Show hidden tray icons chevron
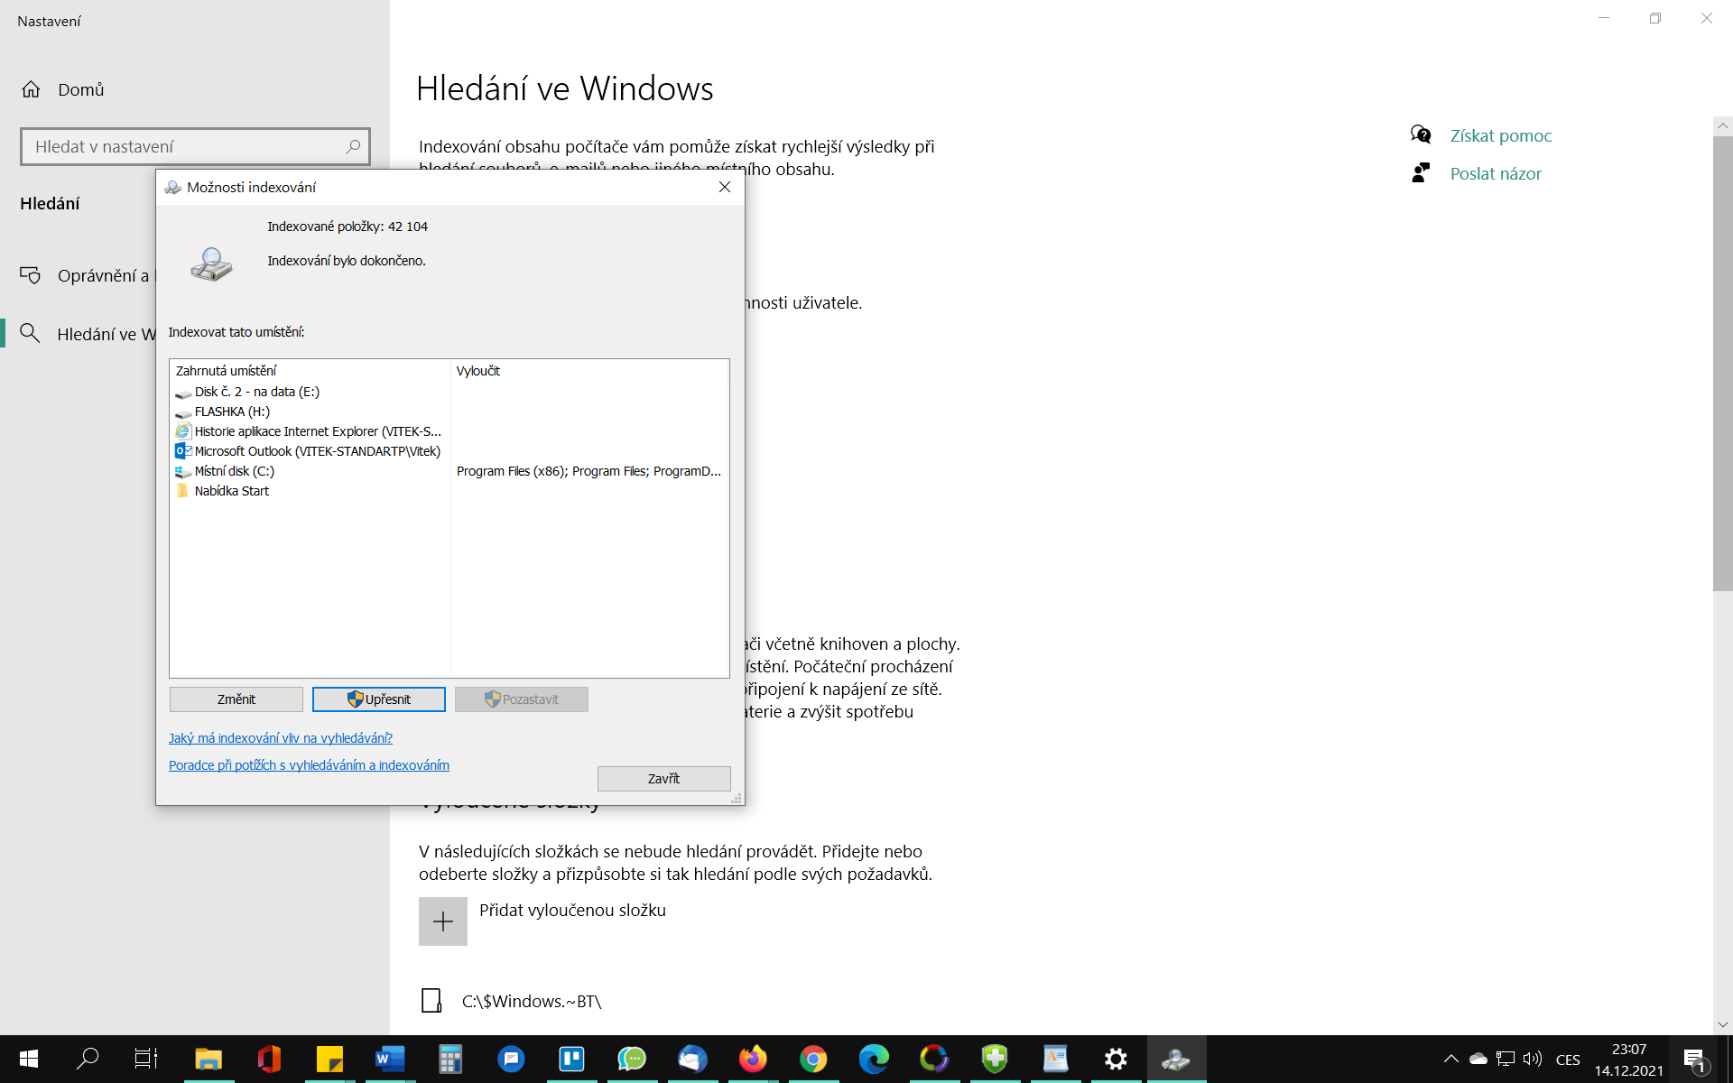 (x=1450, y=1059)
